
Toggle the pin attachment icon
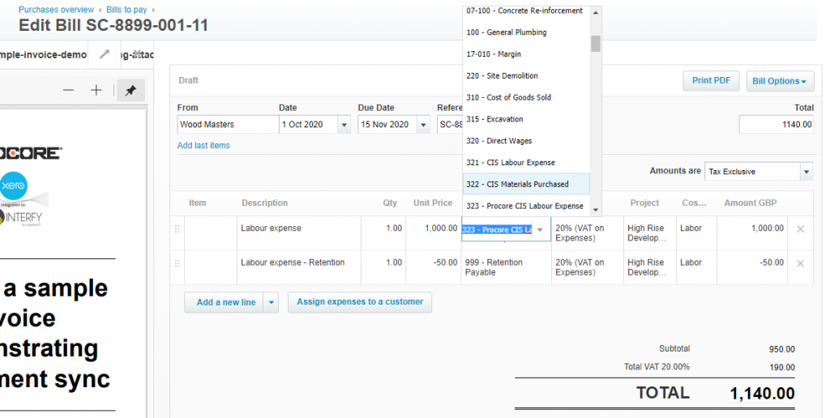click(x=130, y=91)
